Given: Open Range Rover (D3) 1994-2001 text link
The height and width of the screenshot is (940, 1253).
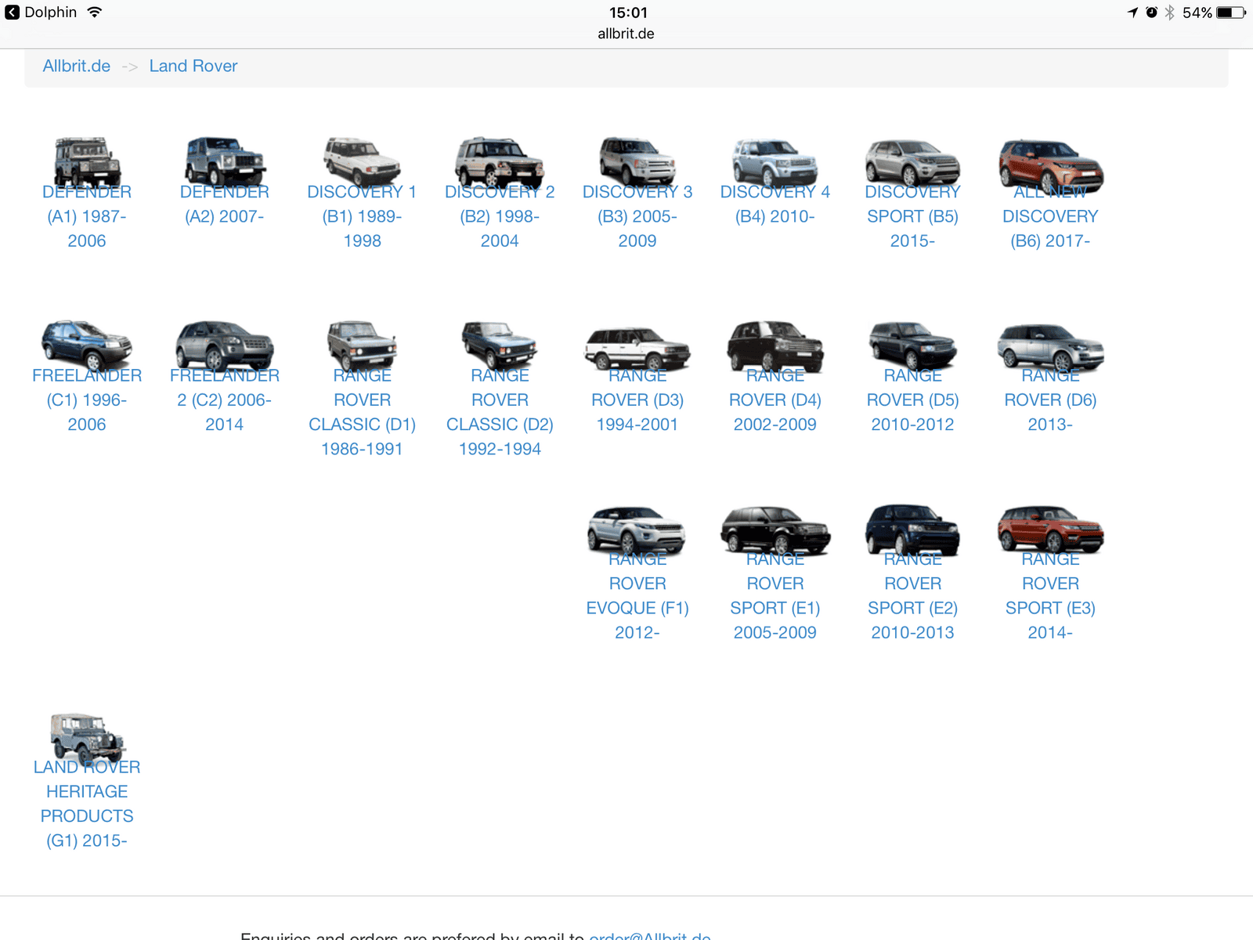Looking at the screenshot, I should [x=637, y=399].
